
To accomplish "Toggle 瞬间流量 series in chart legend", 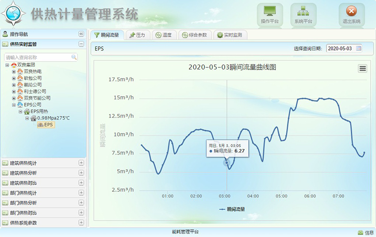I will tap(232, 209).
